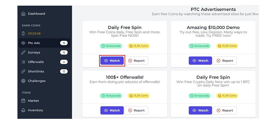Click the Shortlinks chain icon
278x133 pixels.
coord(23,72)
